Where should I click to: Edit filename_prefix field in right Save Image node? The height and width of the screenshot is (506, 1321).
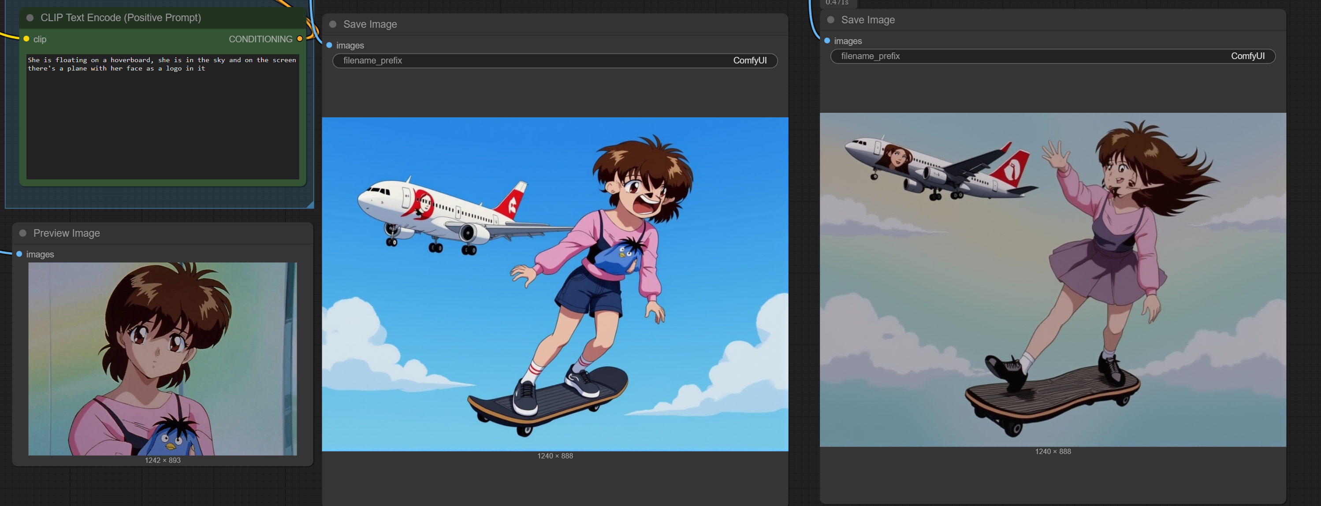pyautogui.click(x=1053, y=56)
